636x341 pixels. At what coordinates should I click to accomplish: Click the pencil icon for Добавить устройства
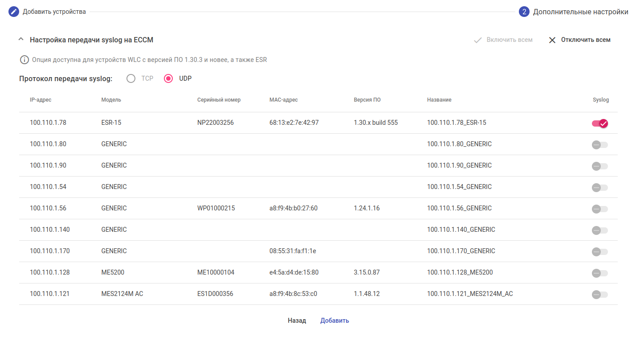[14, 12]
